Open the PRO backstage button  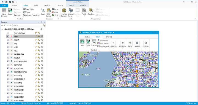(4, 5)
